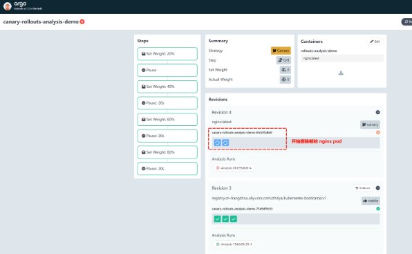
Task: Click the Revision 4 heading
Action: [221, 112]
